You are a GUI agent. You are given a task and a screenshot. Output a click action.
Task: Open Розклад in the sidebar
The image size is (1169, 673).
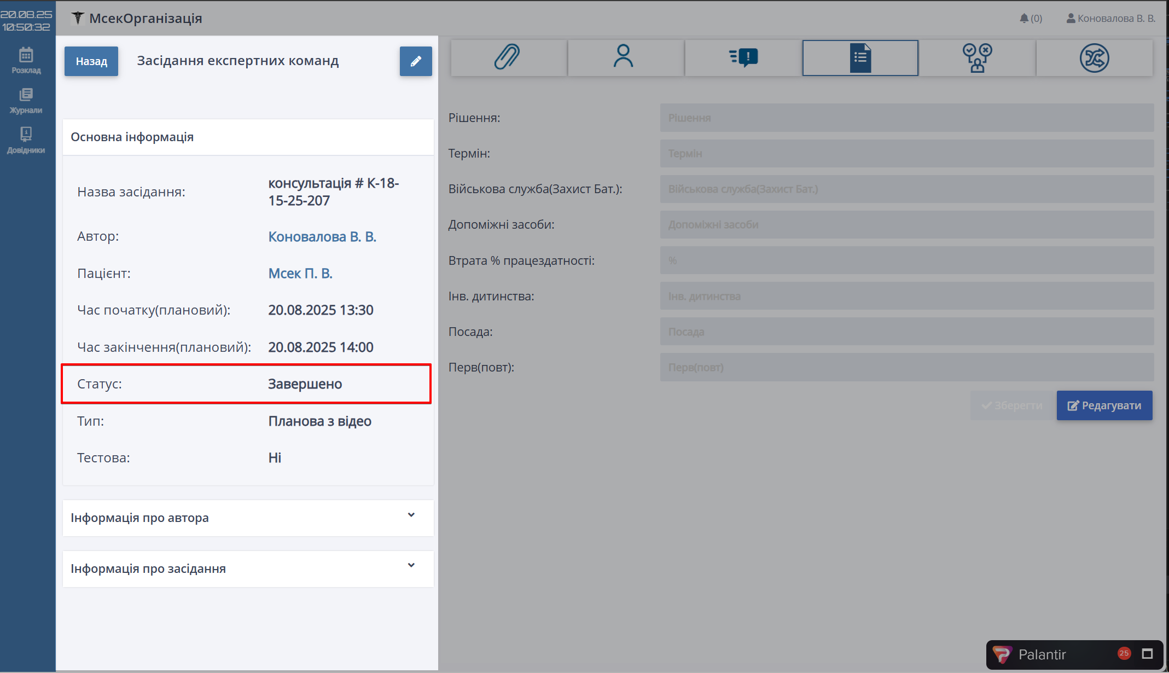[26, 60]
